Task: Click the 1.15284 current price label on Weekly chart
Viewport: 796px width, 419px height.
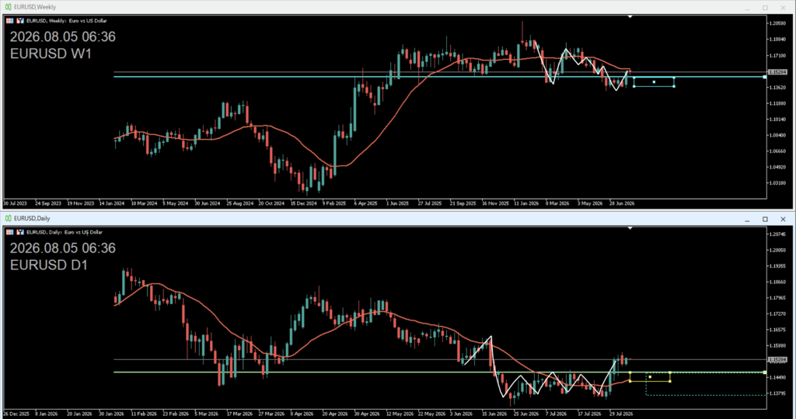Action: coord(777,72)
